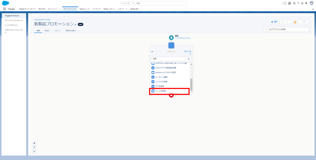Click the blue action step node
Viewport: 316px width, 160px height.
[x=171, y=45]
